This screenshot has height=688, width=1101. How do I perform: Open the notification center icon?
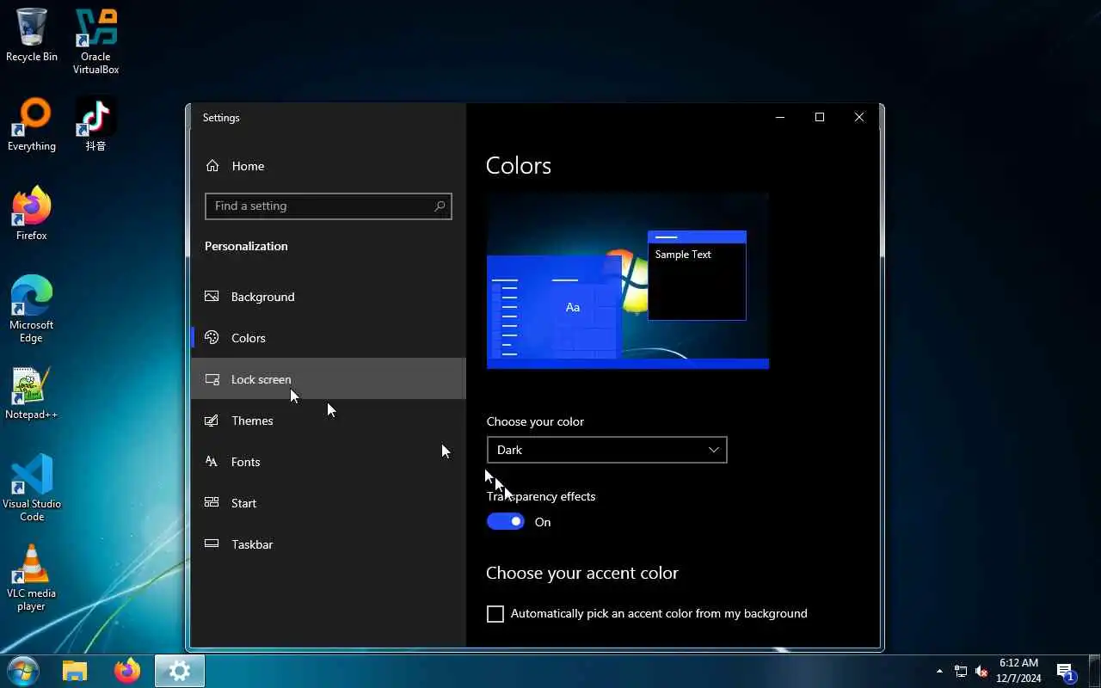click(x=1067, y=671)
